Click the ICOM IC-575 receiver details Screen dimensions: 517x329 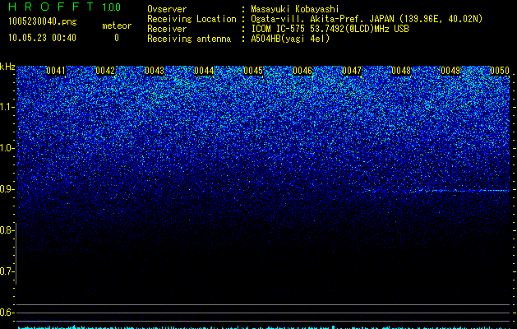(330, 29)
